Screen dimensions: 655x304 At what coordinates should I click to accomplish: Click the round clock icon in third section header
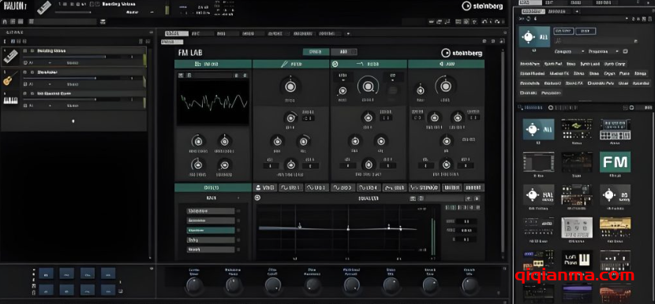tap(335, 65)
